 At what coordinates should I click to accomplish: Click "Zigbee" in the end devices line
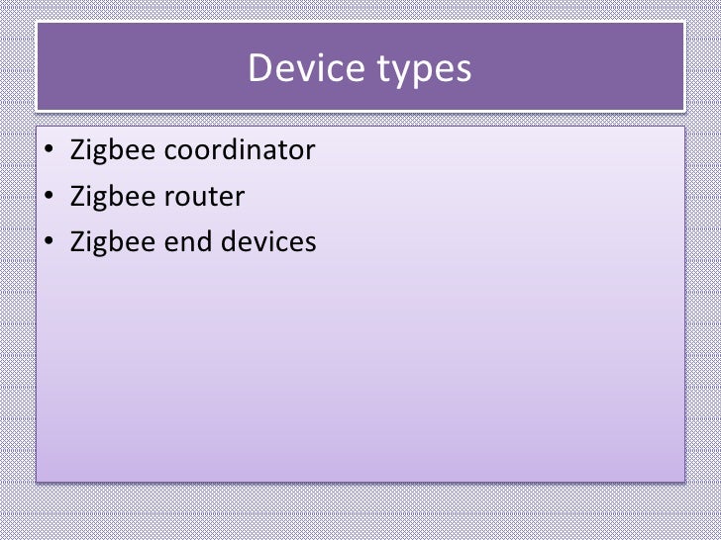click(113, 243)
